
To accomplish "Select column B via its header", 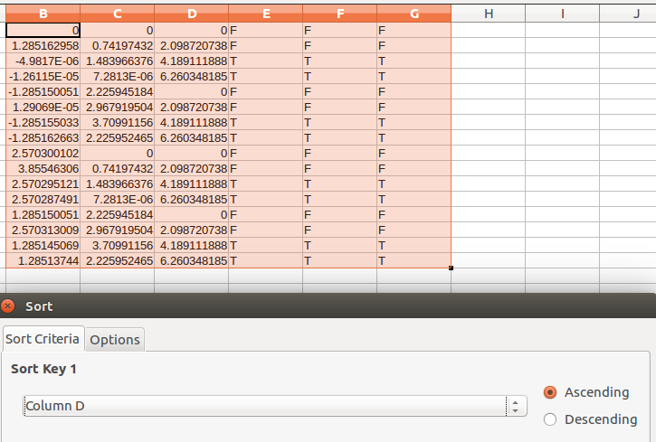I will click(x=43, y=14).
